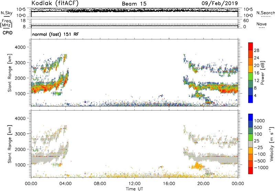Click the small power echo near 15:00 UT at about 900 km
Screen dimensions: 275x191
pos(161,96)
